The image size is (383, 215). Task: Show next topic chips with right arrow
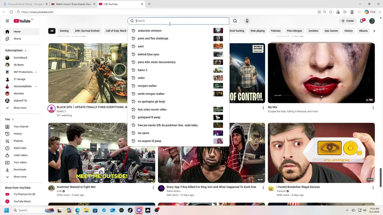(x=374, y=31)
